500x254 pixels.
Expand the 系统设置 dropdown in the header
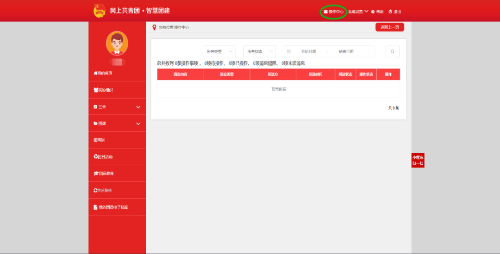pyautogui.click(x=358, y=12)
